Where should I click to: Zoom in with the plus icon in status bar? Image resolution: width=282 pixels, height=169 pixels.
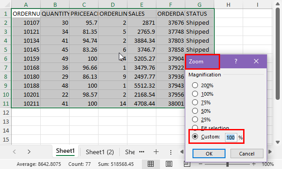(x=254, y=164)
